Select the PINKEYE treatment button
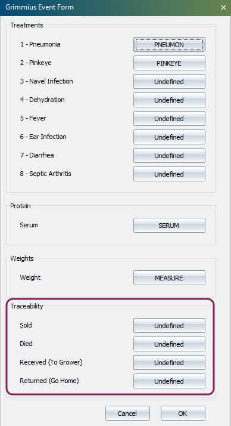 (x=169, y=63)
